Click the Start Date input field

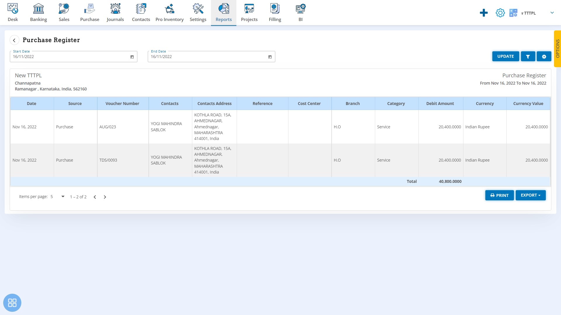click(x=74, y=57)
